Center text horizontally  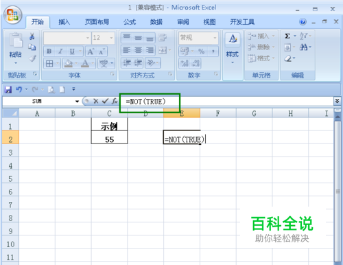138,50
